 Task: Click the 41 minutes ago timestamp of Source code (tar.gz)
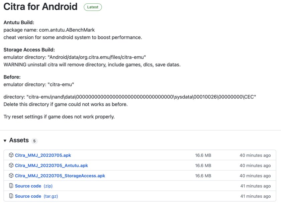[x=256, y=196]
